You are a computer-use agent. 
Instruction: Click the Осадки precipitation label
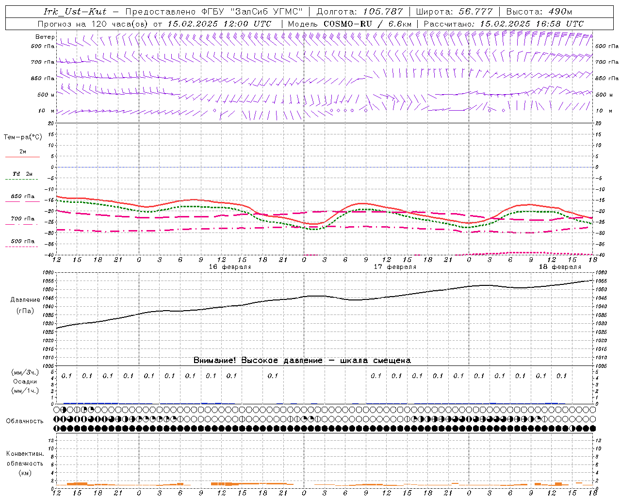[x=25, y=381]
